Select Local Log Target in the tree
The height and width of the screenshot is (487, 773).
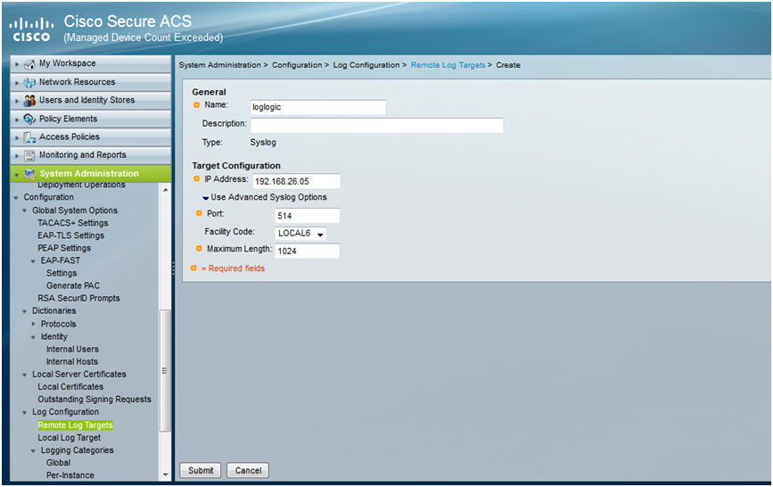(70, 438)
